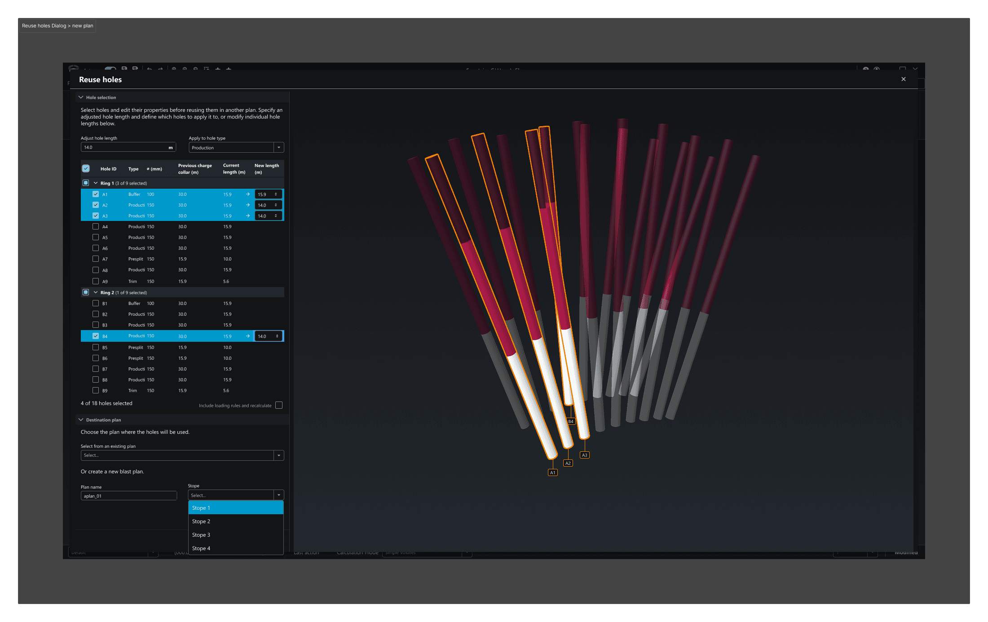Collapse the Ring 1 group
The height and width of the screenshot is (622, 988).
pyautogui.click(x=96, y=183)
